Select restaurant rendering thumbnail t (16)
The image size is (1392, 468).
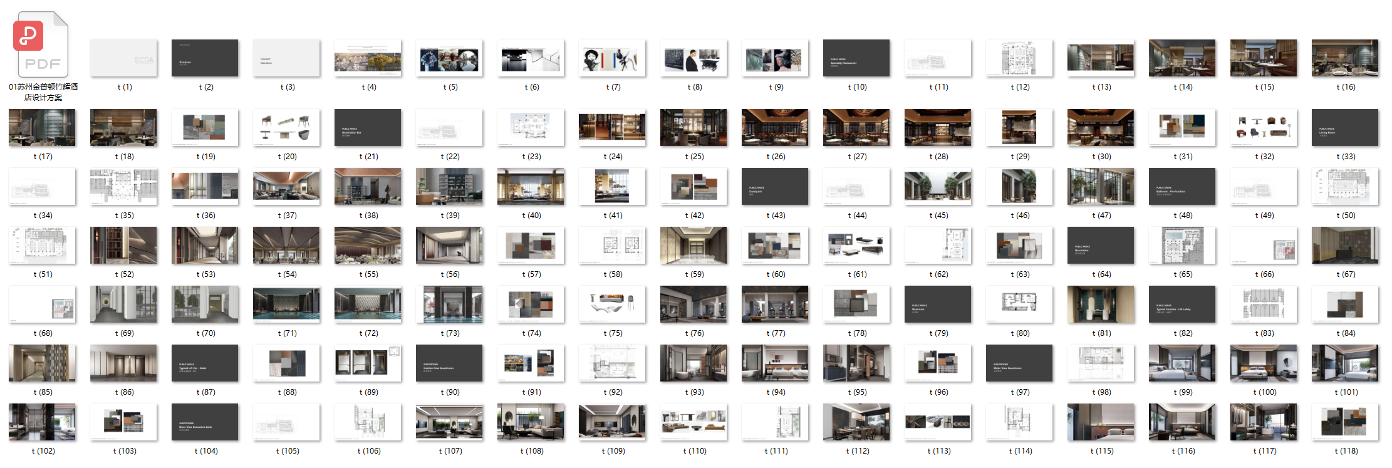(x=1345, y=58)
